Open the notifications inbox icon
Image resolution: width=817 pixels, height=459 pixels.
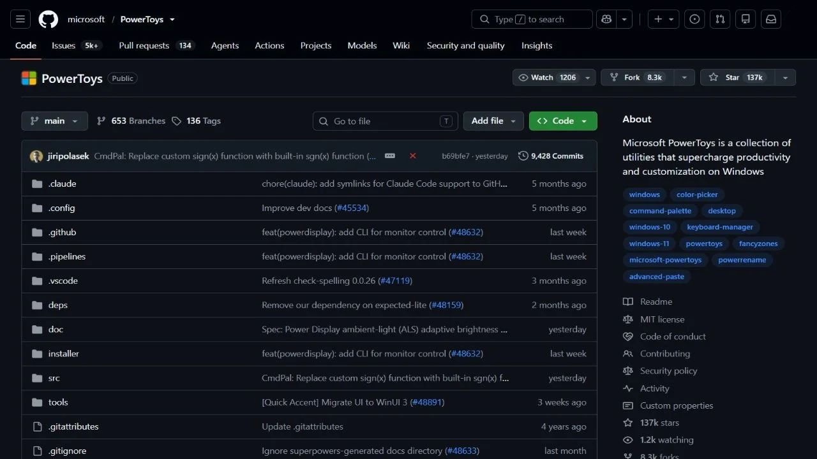[771, 19]
